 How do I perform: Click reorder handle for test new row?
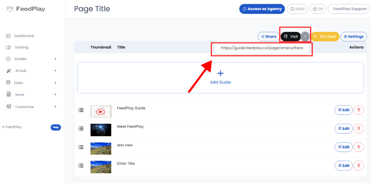[x=81, y=147]
